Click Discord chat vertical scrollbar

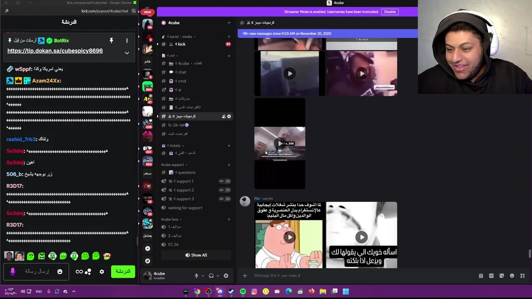tap(529, 254)
